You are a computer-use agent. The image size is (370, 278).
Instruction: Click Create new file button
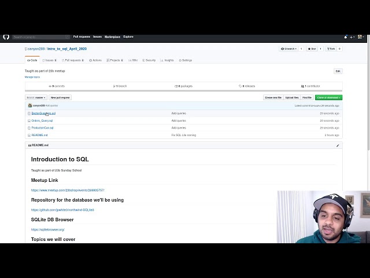[x=273, y=97]
